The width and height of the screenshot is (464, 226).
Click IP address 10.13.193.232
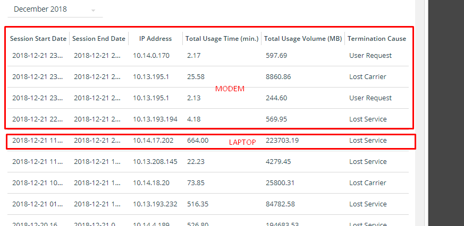(x=155, y=204)
